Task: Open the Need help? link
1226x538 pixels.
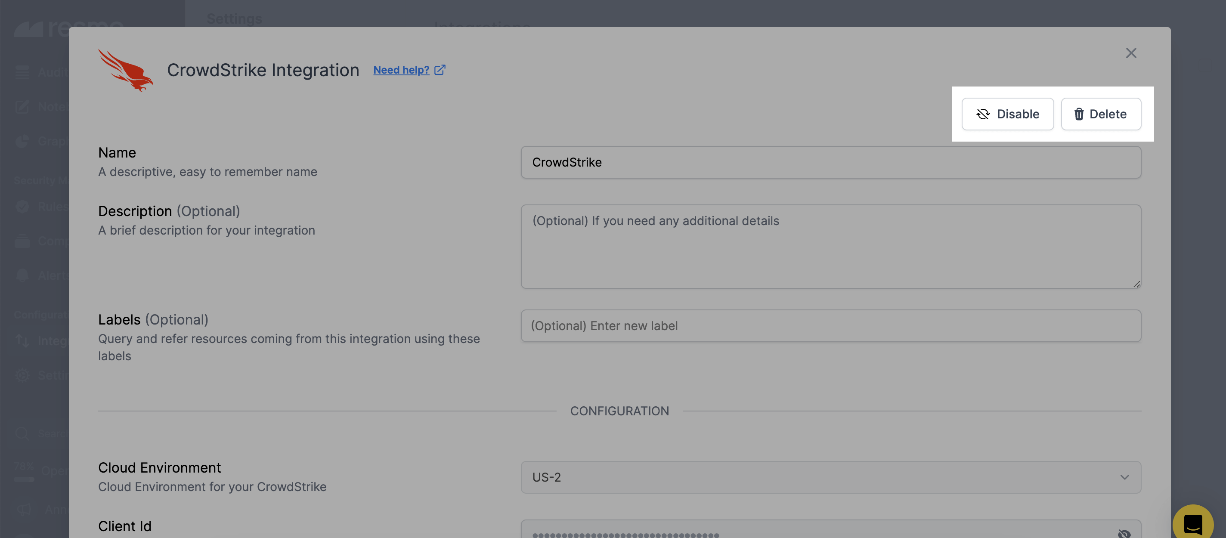Action: click(x=401, y=70)
